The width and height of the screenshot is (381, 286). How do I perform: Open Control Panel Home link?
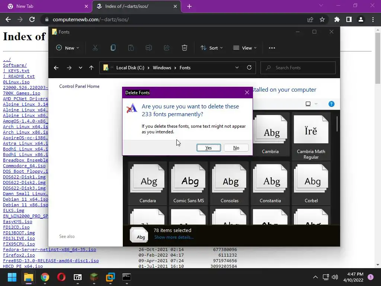[79, 86]
